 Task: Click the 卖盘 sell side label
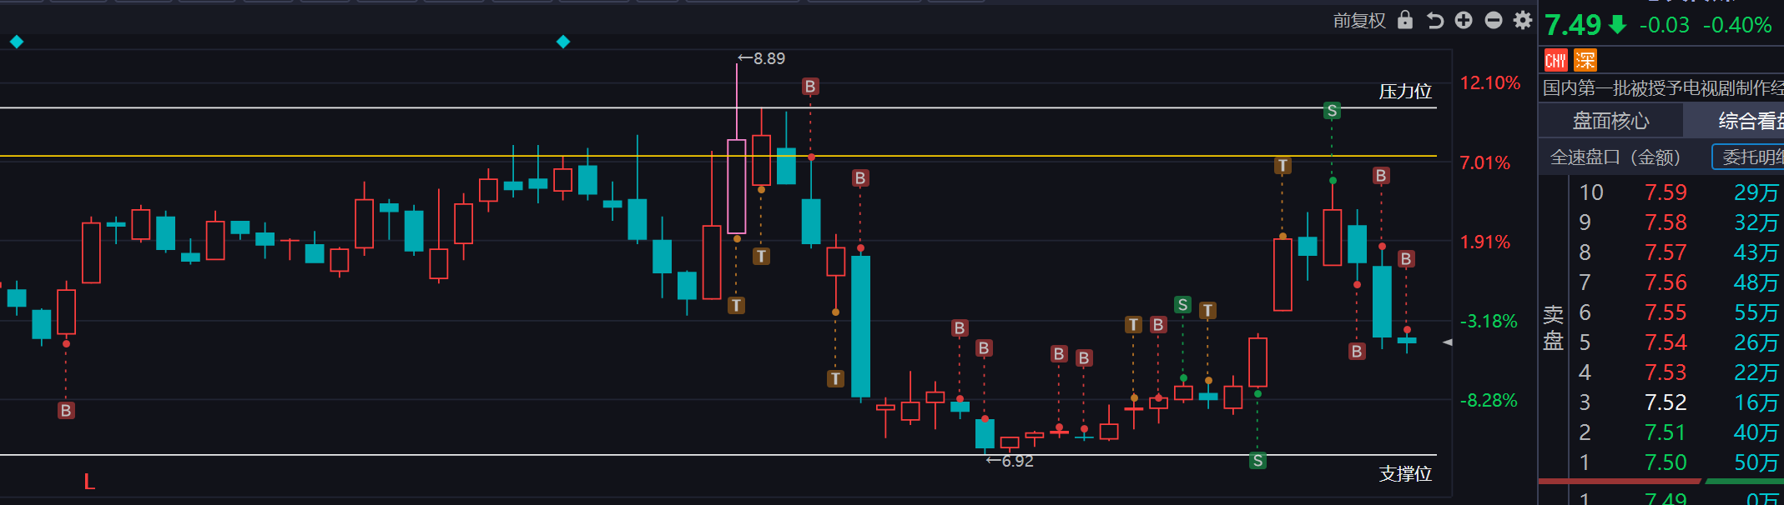1553,327
